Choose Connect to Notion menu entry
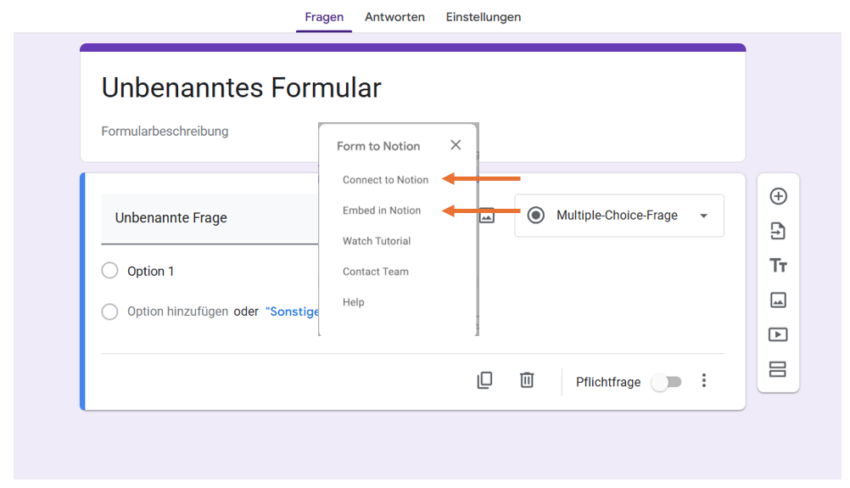The height and width of the screenshot is (488, 850). (385, 180)
